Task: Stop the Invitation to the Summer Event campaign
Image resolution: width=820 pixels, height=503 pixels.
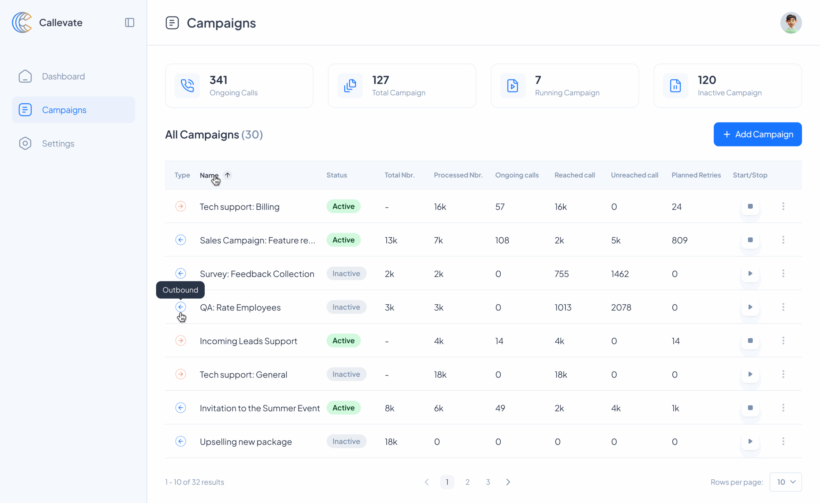Action: pos(750,408)
